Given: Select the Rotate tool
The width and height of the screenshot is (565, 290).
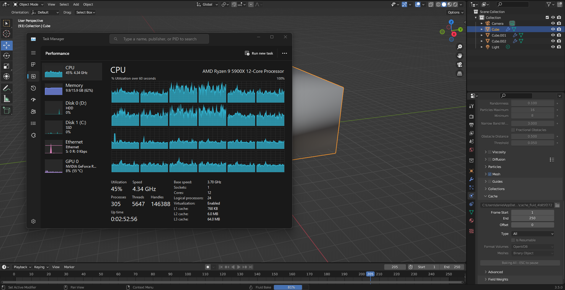Looking at the screenshot, I should [6, 56].
